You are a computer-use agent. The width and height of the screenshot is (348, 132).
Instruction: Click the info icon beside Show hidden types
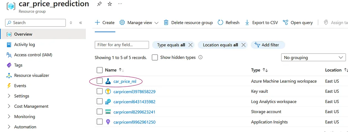(x=200, y=57)
